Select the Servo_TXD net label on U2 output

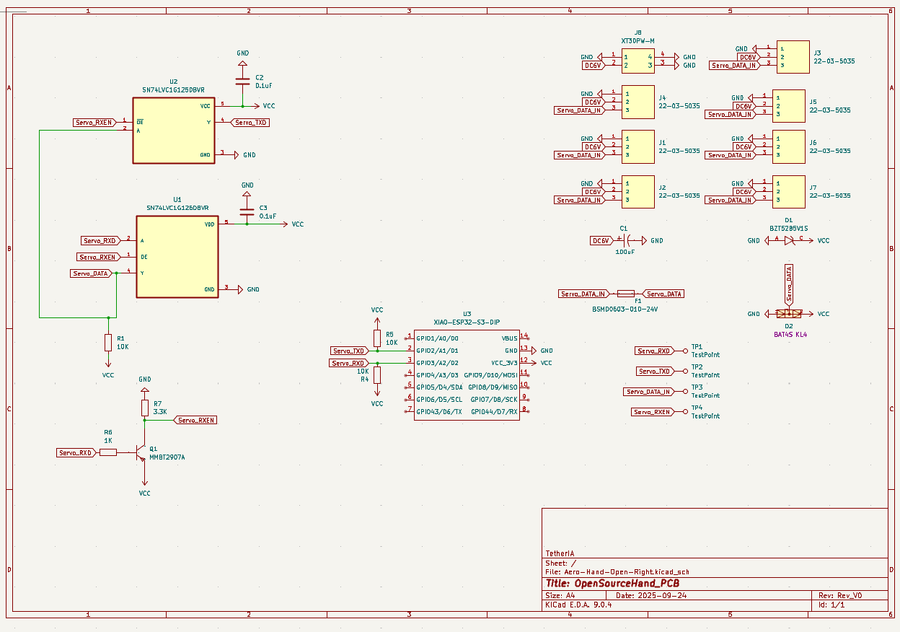[250, 122]
